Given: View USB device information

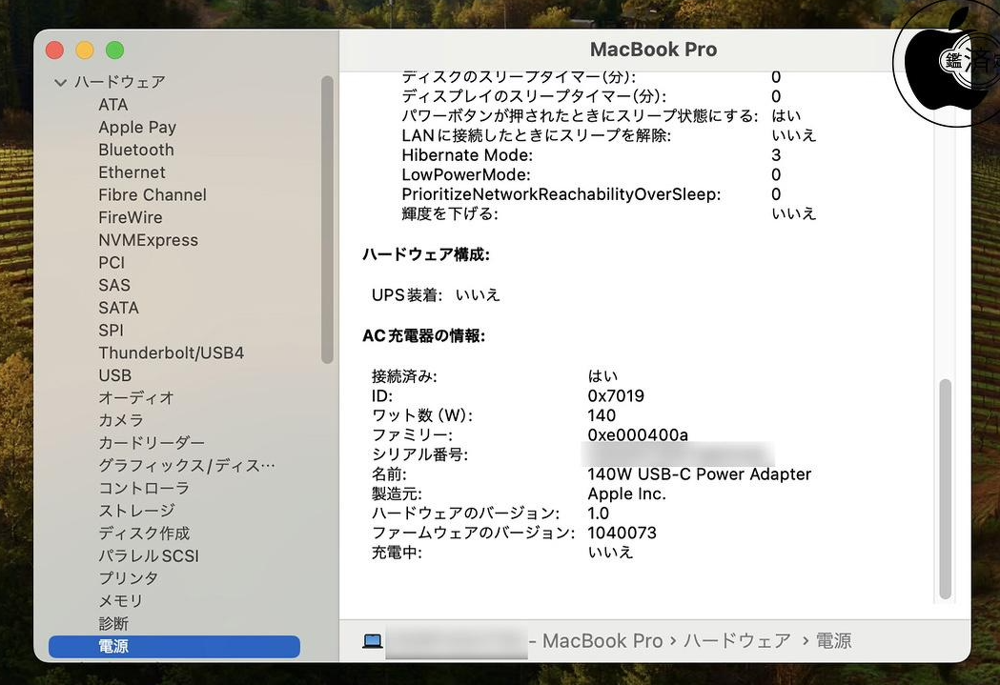Looking at the screenshot, I should coord(114,375).
